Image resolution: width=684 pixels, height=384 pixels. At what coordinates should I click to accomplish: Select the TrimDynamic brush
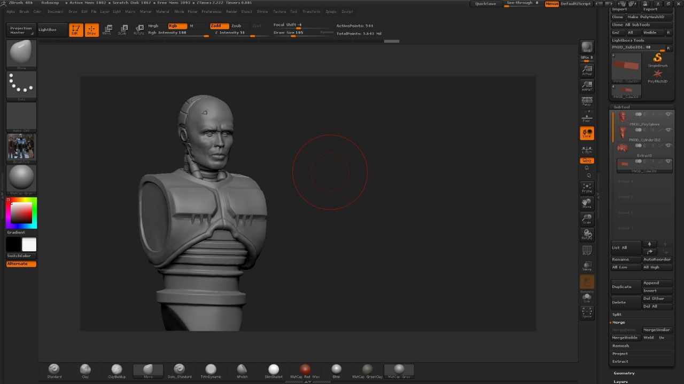pyautogui.click(x=211, y=371)
